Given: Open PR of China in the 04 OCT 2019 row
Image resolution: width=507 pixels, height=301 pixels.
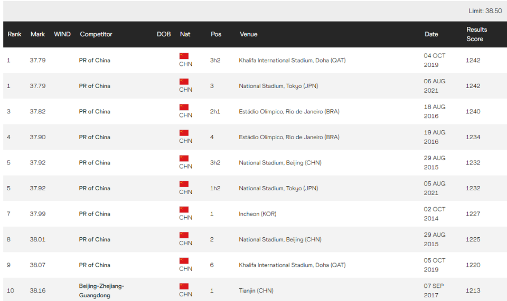Looking at the screenshot, I should [x=95, y=60].
